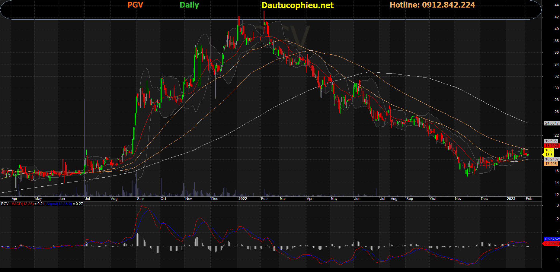This screenshot has width=560, height=272.
Task: Click the gray 19.636 price tag
Action: pyautogui.click(x=551, y=141)
